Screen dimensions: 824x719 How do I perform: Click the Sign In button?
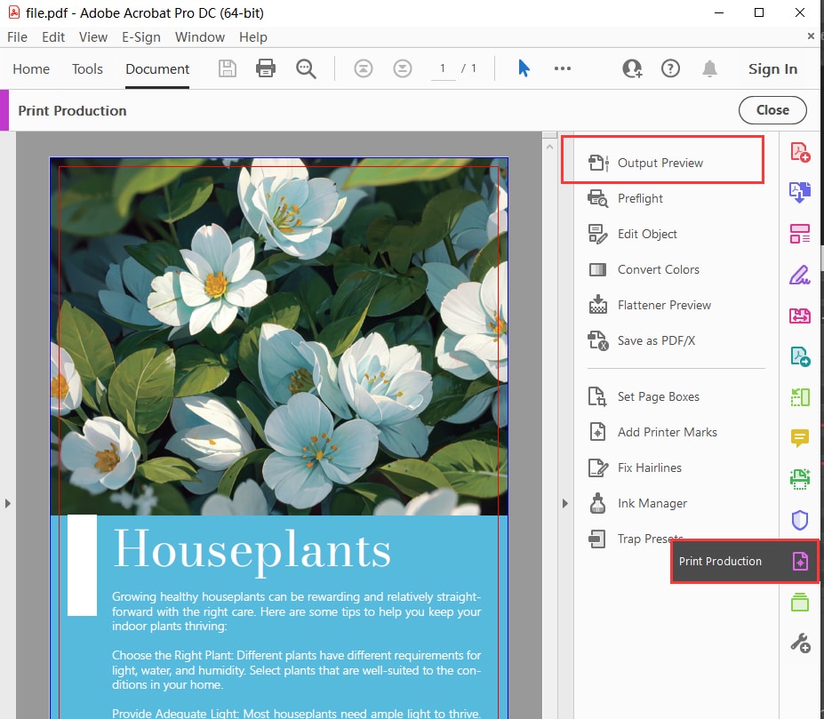(772, 68)
